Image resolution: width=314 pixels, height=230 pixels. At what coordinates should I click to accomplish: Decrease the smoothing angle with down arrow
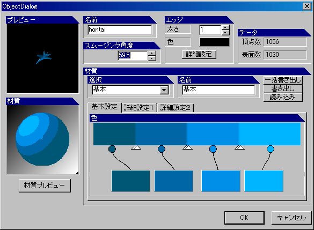coord(152,58)
